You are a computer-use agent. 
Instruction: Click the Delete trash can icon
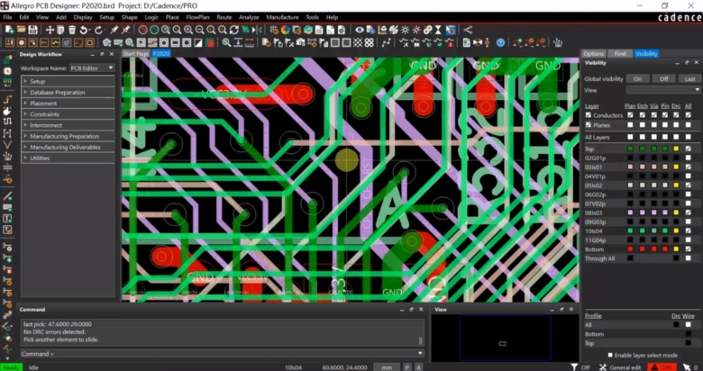tap(72, 30)
